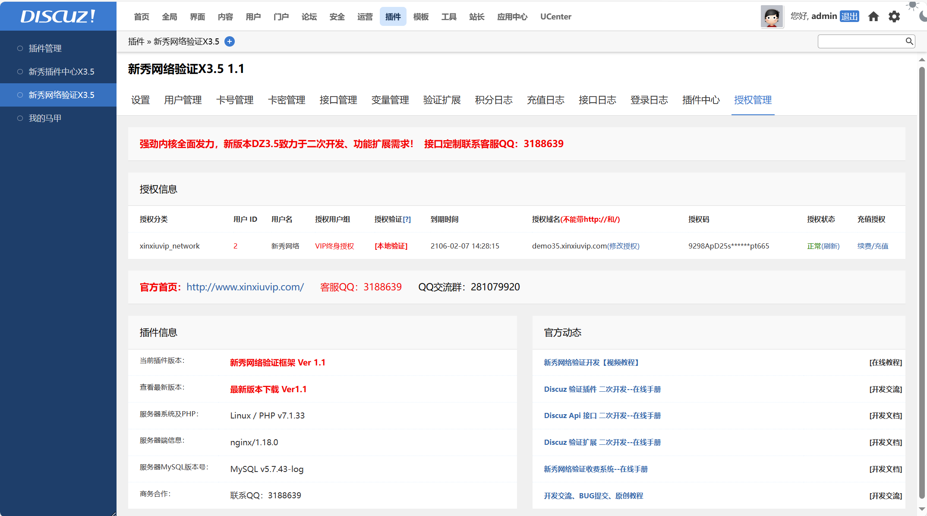
Task: Open 新秀网络验证收费系统--在线手册 link
Action: [x=596, y=469]
